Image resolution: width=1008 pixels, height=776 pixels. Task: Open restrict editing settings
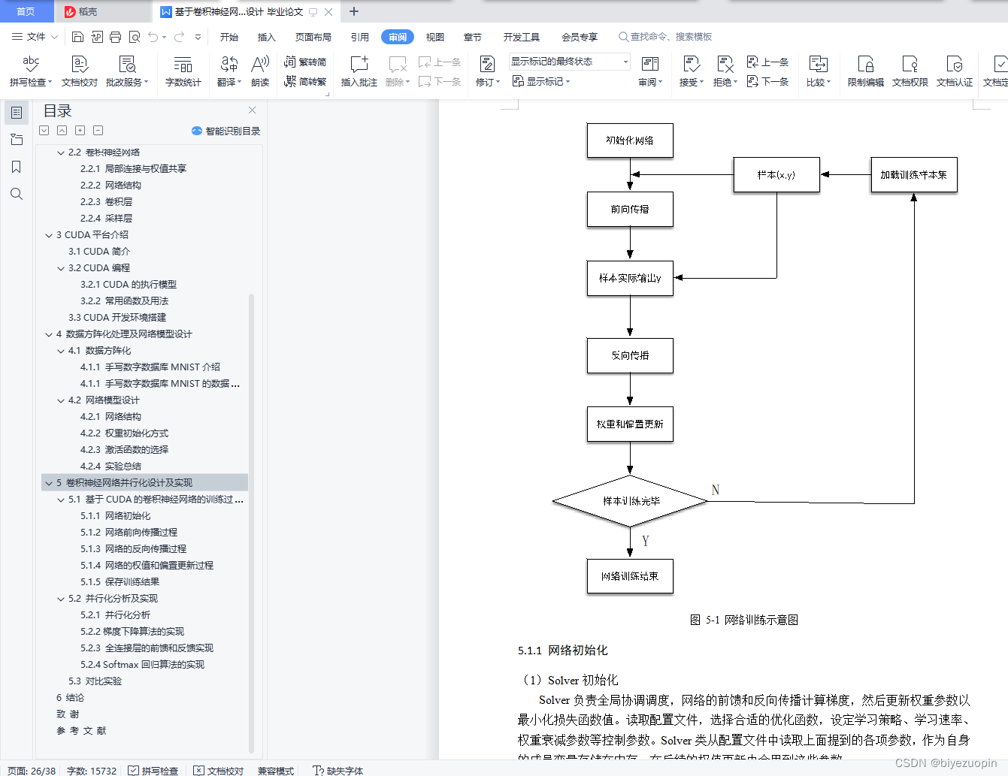(x=865, y=71)
